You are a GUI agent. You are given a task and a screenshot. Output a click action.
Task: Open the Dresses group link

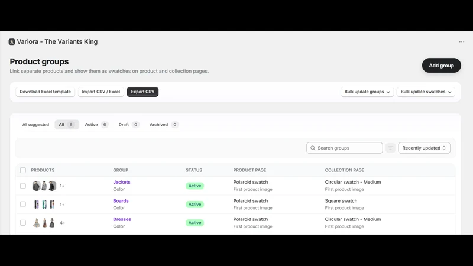122,219
